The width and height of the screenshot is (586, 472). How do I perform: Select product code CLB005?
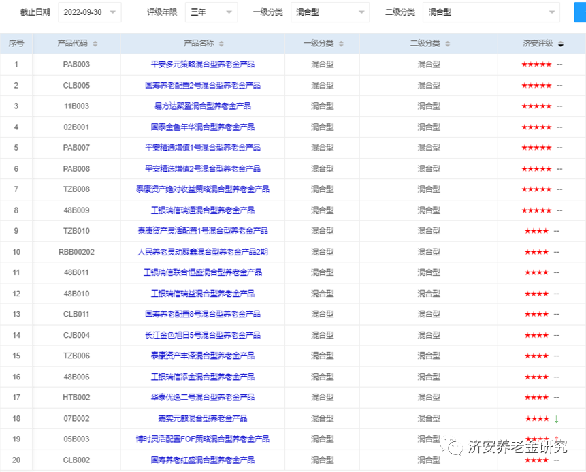tap(76, 85)
